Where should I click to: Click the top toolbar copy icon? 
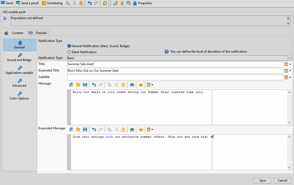pyautogui.click(x=68, y=3)
